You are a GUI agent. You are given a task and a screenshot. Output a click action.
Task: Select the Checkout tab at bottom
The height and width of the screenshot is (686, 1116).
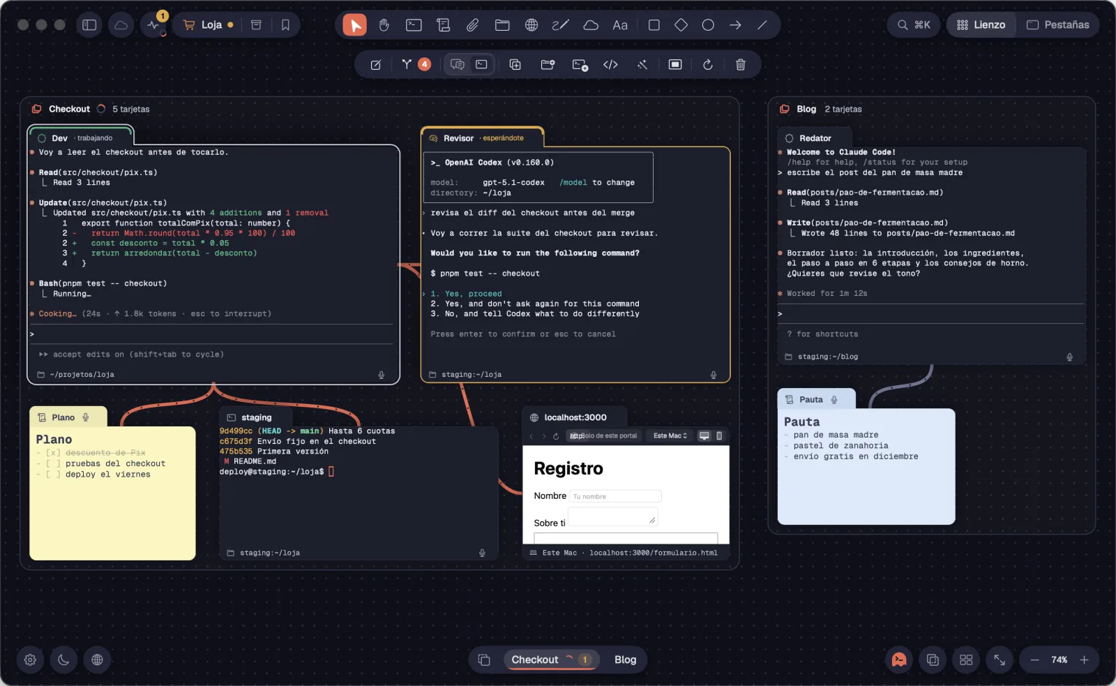click(x=551, y=659)
